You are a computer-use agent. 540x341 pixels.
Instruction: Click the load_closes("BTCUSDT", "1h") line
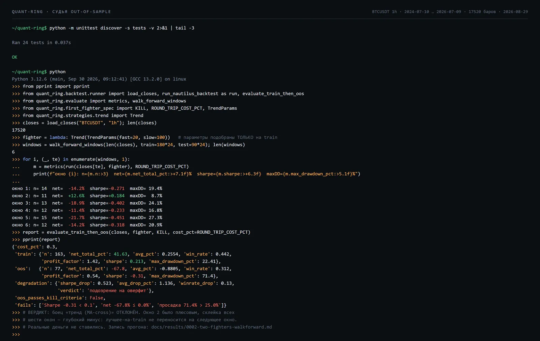(84, 123)
